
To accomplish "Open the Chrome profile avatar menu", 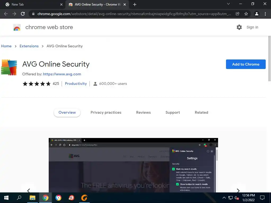I will coord(257,14).
